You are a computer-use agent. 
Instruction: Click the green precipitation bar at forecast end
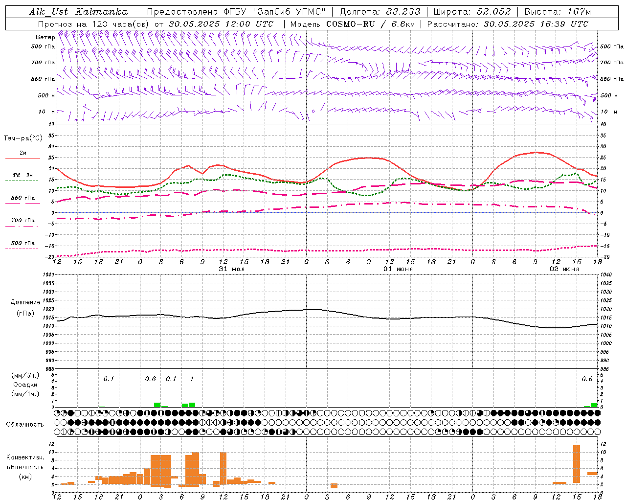[594, 405]
